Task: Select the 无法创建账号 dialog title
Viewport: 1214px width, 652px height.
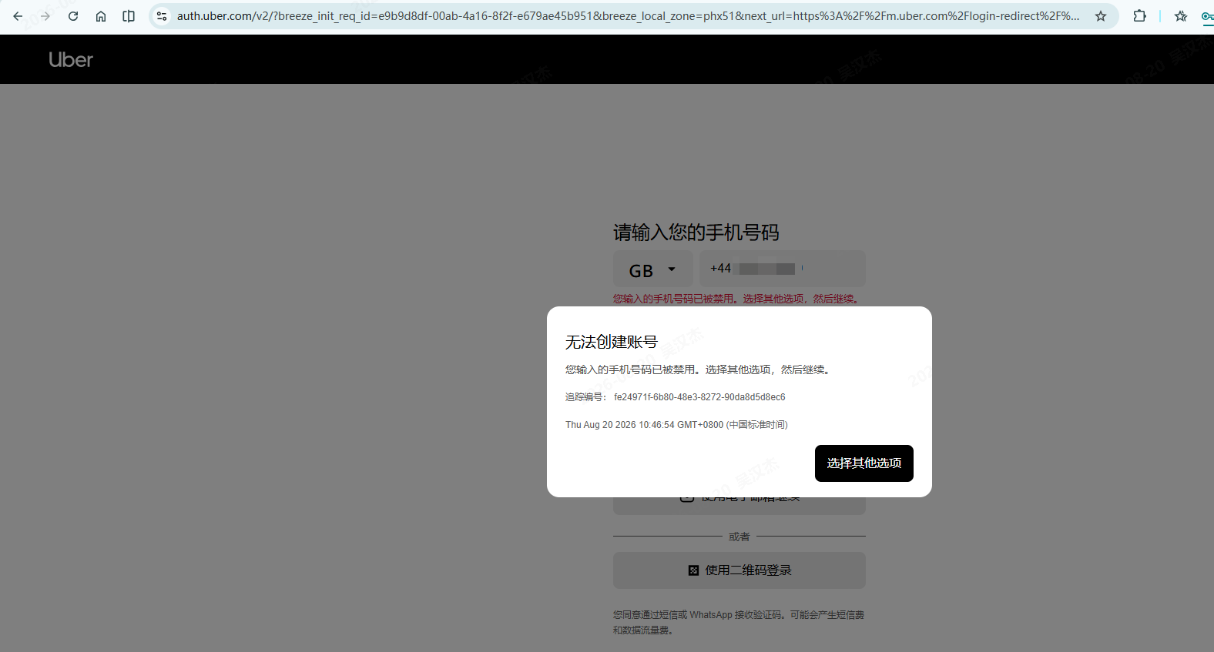Action: tap(612, 342)
